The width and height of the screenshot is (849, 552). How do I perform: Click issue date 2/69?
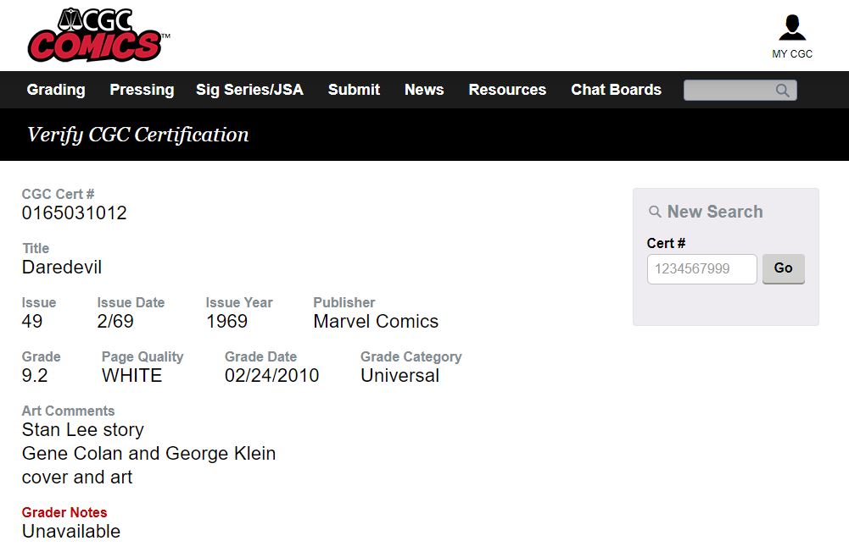[115, 321]
